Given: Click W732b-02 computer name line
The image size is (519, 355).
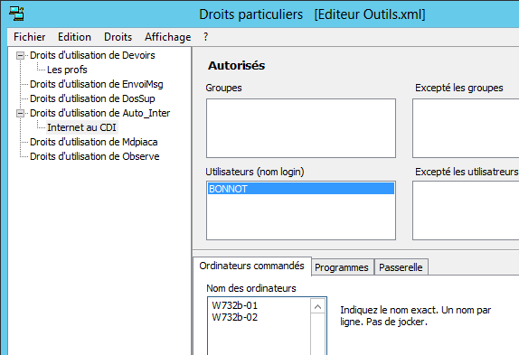Looking at the screenshot, I should (x=235, y=317).
